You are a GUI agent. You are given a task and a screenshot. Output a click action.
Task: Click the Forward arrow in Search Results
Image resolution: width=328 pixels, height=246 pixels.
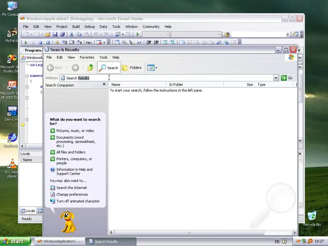(x=75, y=68)
